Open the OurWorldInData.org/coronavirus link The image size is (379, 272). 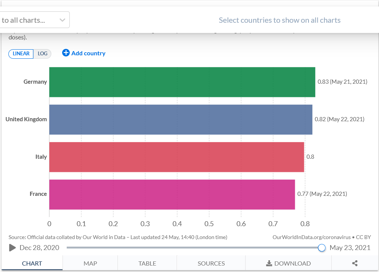click(x=312, y=237)
